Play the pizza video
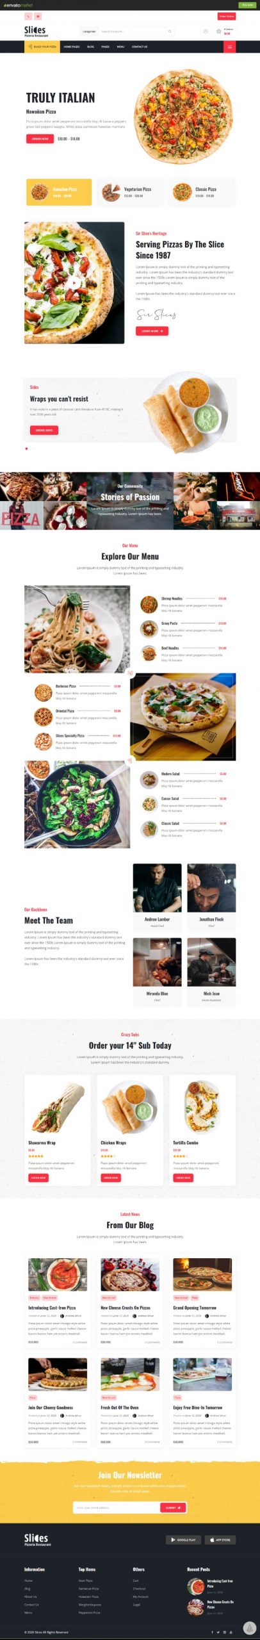This screenshot has height=1640, width=260. coord(74,283)
